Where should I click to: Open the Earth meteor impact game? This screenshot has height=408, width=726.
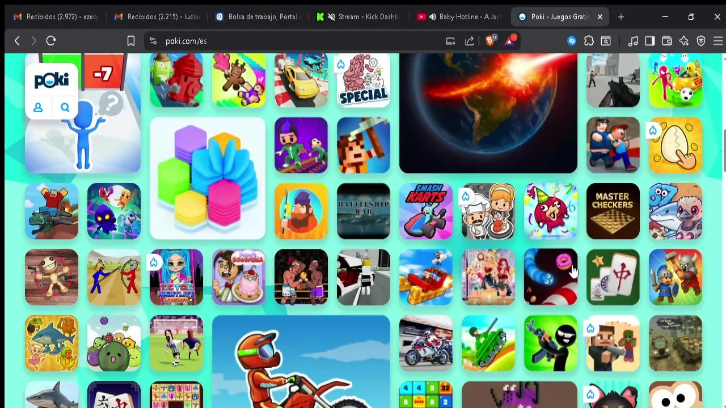488,113
